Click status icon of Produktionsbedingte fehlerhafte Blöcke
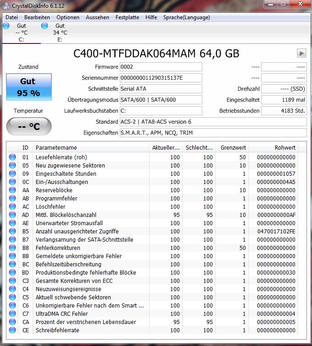This screenshot has width=312, height=346. pos(12,272)
